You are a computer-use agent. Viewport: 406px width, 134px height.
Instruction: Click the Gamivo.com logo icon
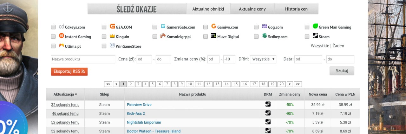point(214,27)
